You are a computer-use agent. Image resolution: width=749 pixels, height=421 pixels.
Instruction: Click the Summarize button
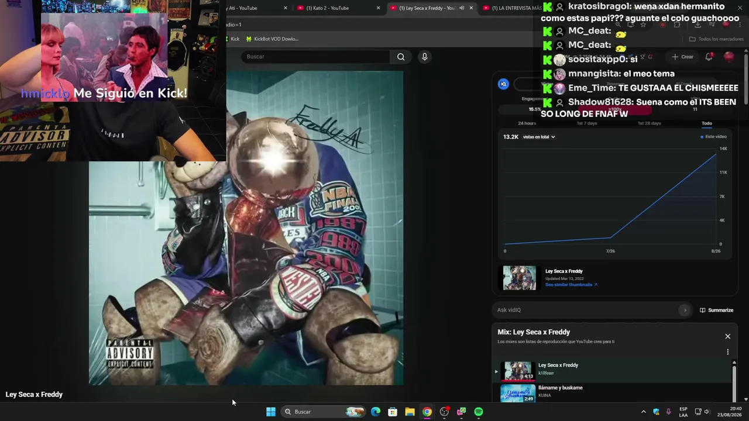pyautogui.click(x=717, y=310)
